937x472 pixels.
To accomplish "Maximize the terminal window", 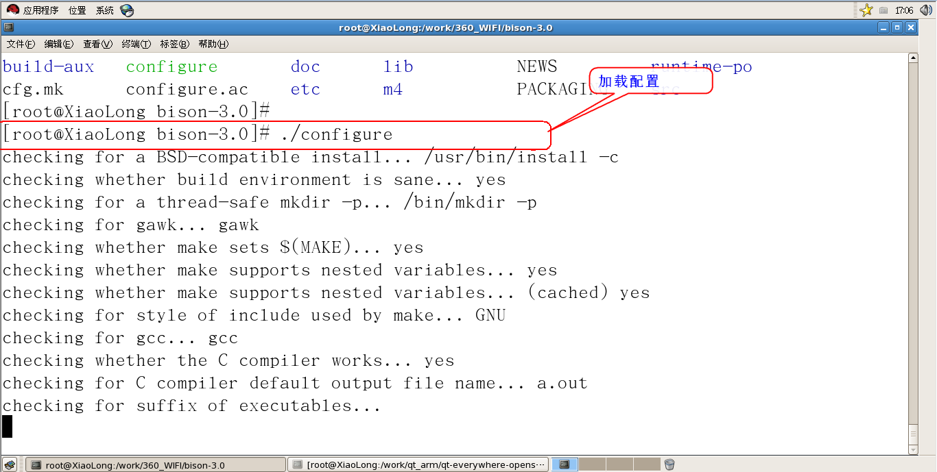I will [x=897, y=28].
